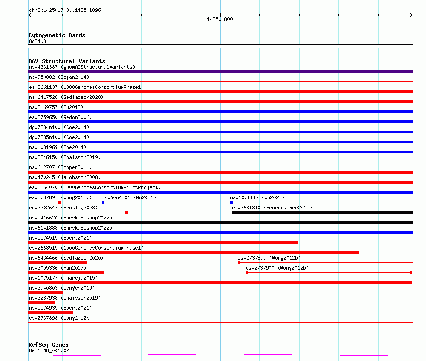This screenshot has height=361, width=426.
Task: Select nsv3246150 (Chaisson2019) label
Action: 65,157
